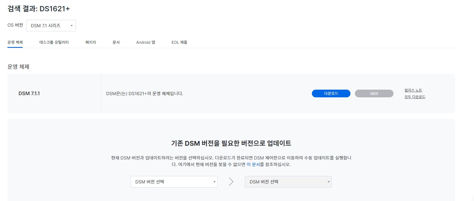This screenshot has height=201, width=474.
Task: Open the 패키지 tab
Action: [x=91, y=42]
